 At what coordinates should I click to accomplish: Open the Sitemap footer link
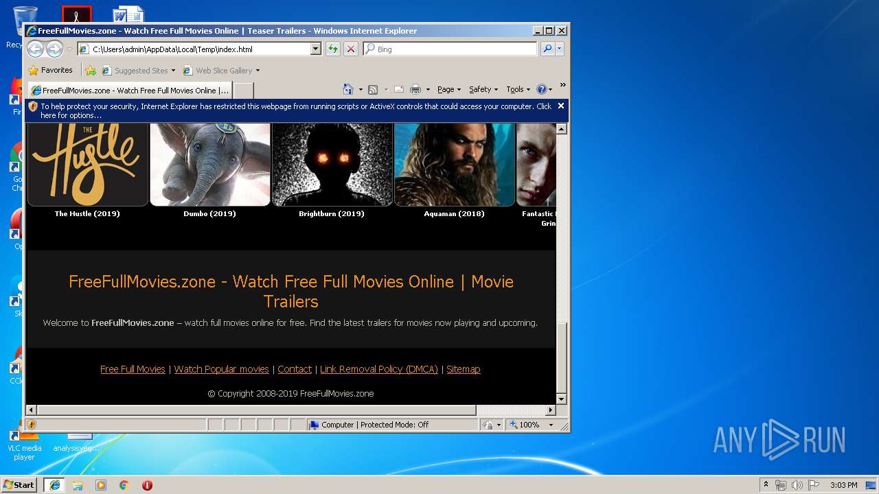click(464, 369)
